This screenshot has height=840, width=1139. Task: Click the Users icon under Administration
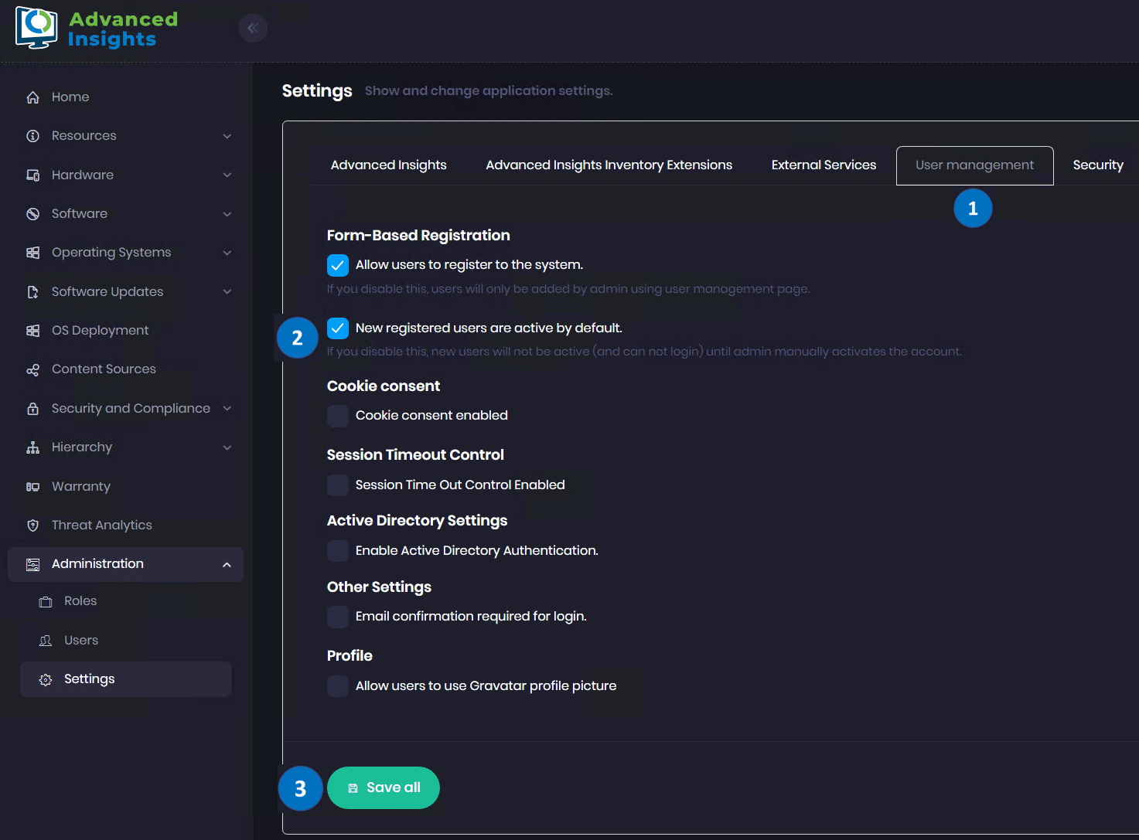tap(46, 641)
